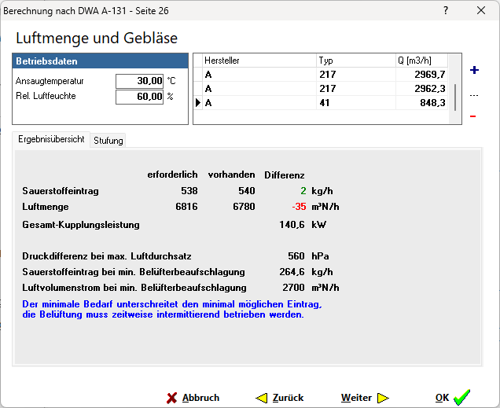Screen dimensions: 500x408
Task: Click the Druckdifferenz value 560
Action: click(296, 256)
